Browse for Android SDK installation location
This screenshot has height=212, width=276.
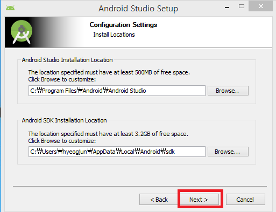[x=228, y=152]
